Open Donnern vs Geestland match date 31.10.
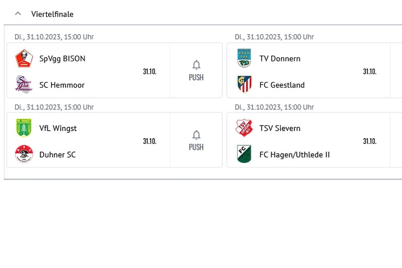Image resolution: width=402 pixels, height=268 pixels. [370, 71]
